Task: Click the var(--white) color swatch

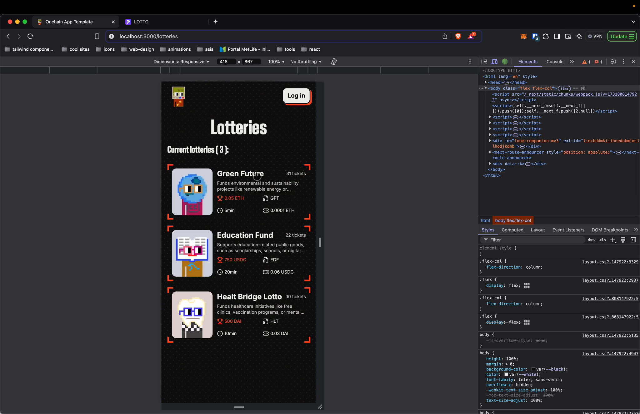Action: pos(506,374)
